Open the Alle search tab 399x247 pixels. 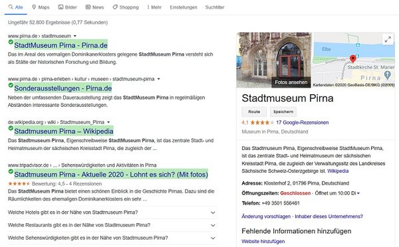(x=15, y=7)
